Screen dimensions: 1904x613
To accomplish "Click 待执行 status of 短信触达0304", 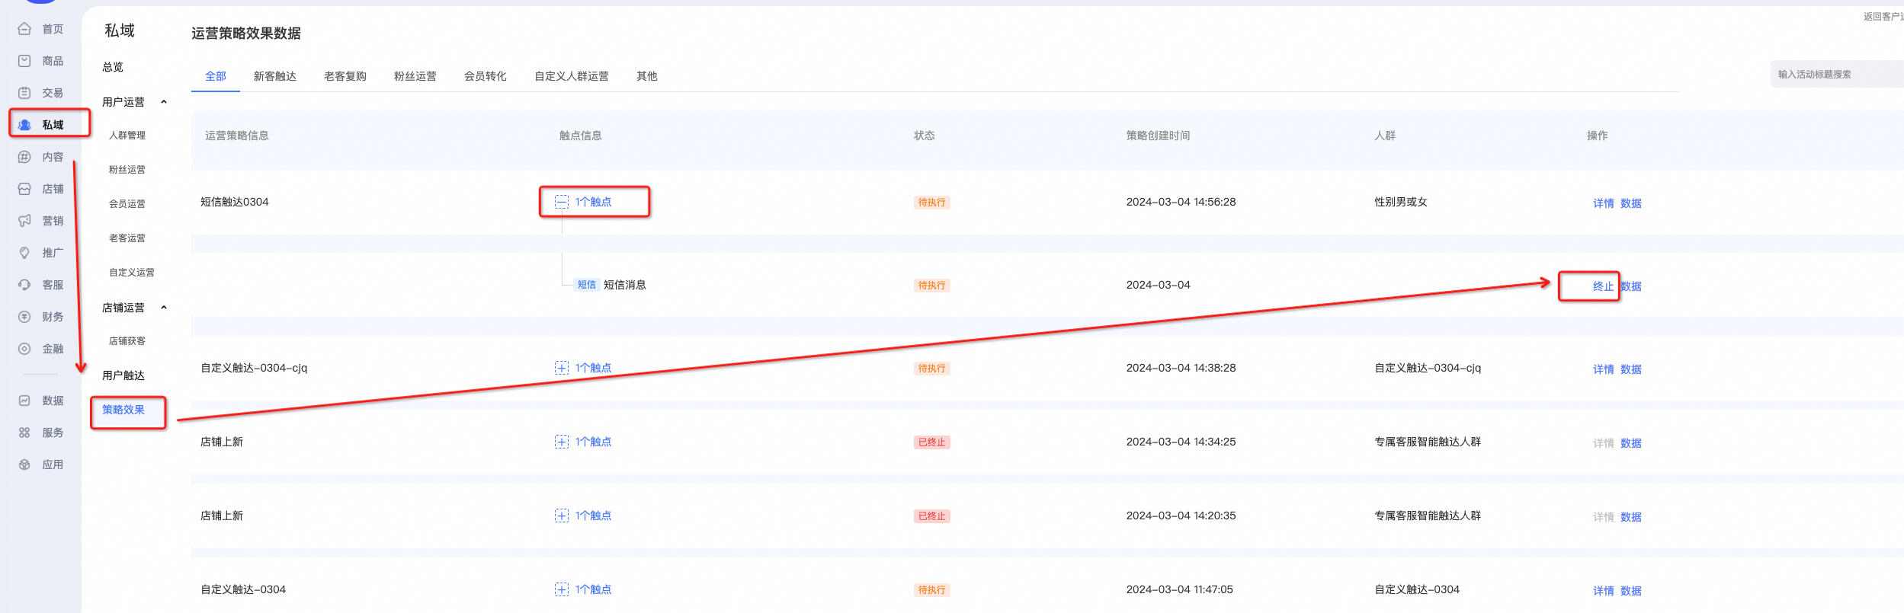I will pos(931,203).
